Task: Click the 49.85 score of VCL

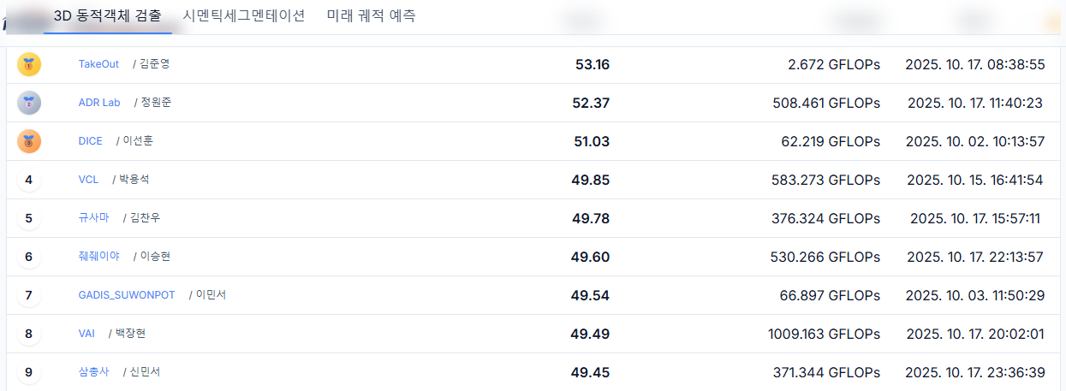Action: tap(590, 180)
